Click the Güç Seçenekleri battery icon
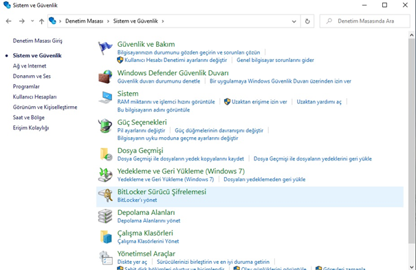The image size is (416, 270). pyautogui.click(x=105, y=126)
